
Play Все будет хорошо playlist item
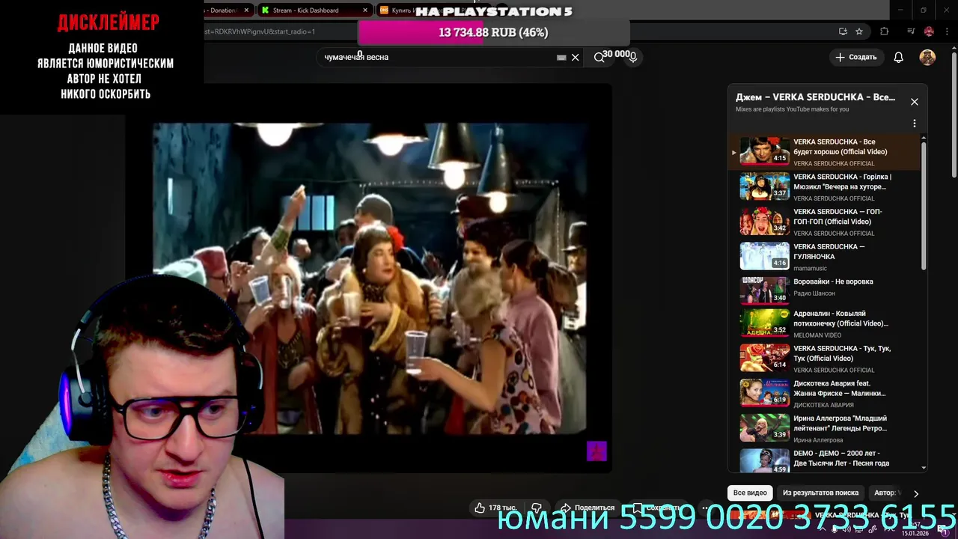825,152
